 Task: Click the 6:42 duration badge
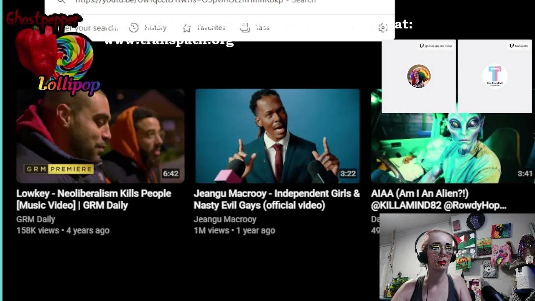tap(171, 173)
